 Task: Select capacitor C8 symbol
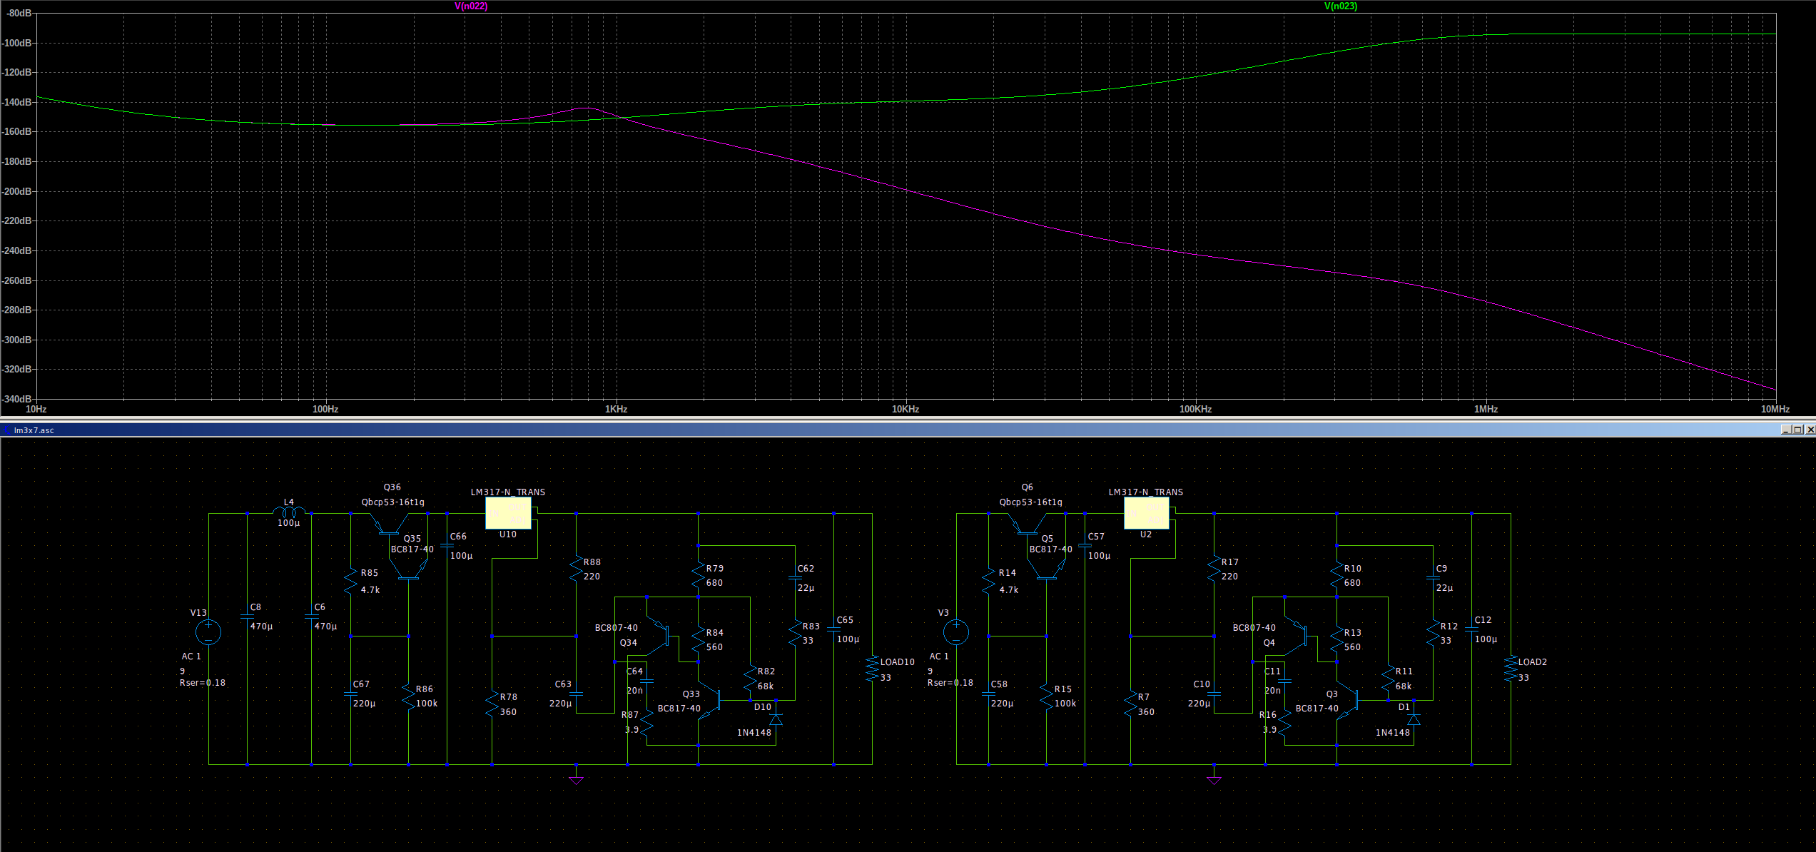click(247, 617)
